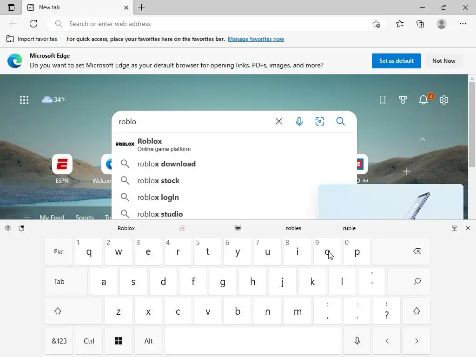The image size is (476, 357).
Task: Click Import favorites
Action: [x=32, y=39]
